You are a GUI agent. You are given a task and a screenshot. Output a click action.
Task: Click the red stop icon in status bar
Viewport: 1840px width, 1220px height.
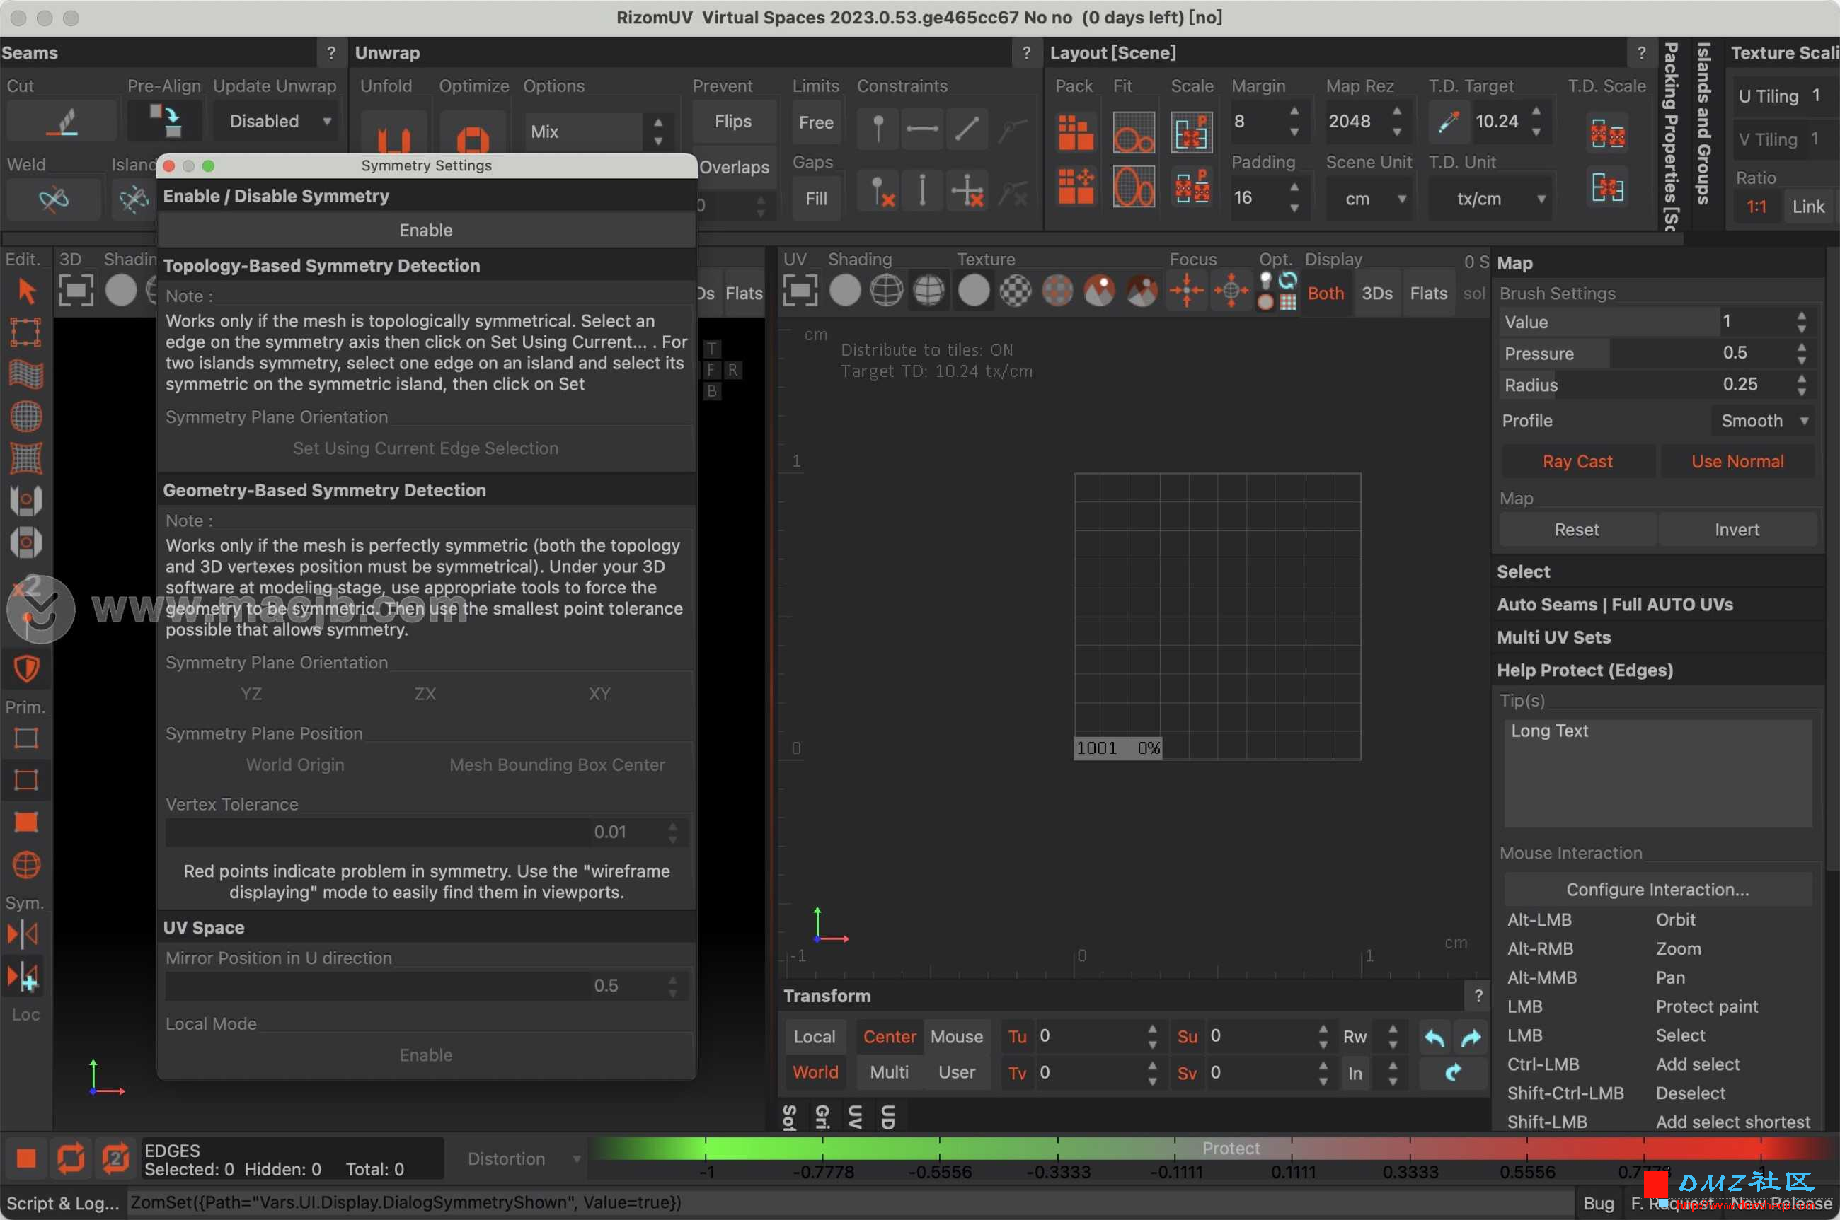[25, 1158]
